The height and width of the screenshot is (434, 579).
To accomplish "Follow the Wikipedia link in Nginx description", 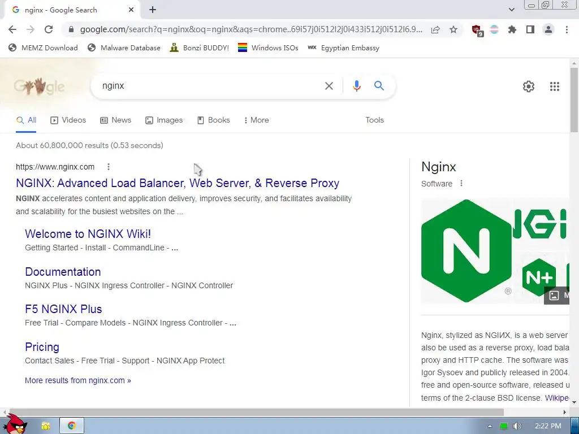I will click(x=557, y=398).
